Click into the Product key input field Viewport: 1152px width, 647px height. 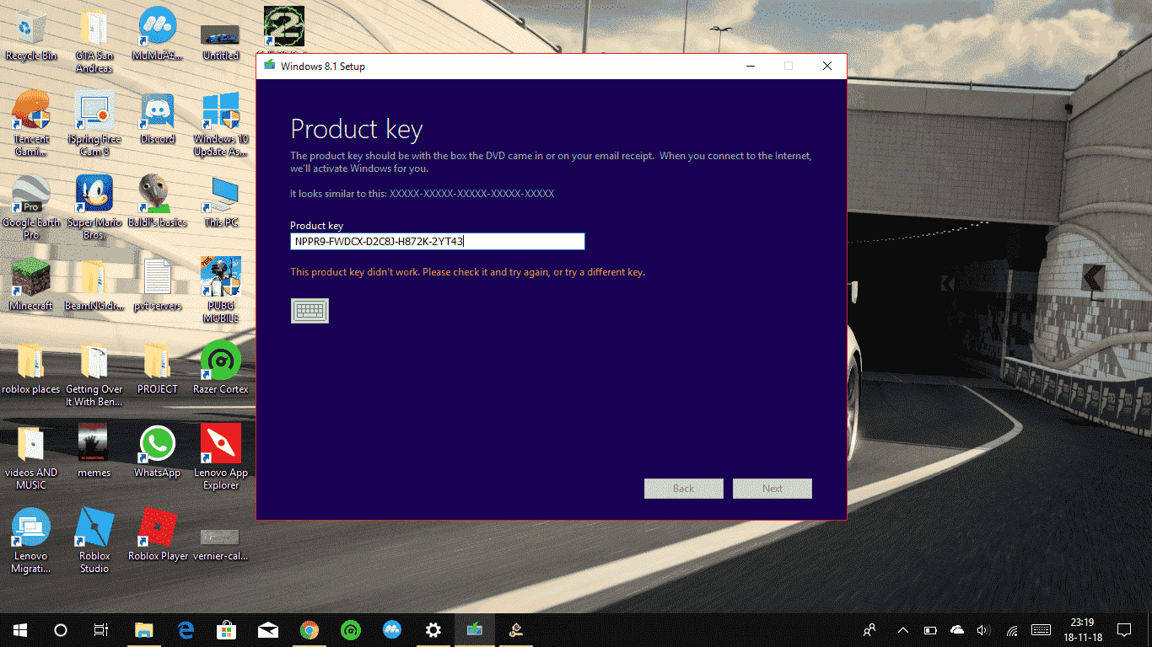click(438, 242)
